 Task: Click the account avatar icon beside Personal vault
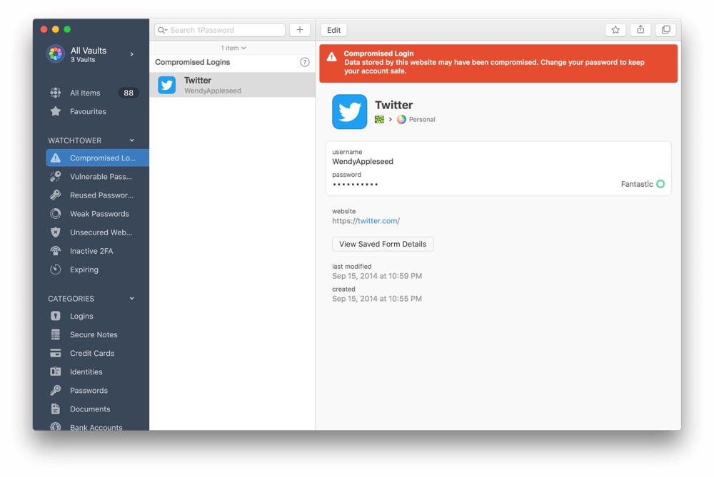[379, 120]
